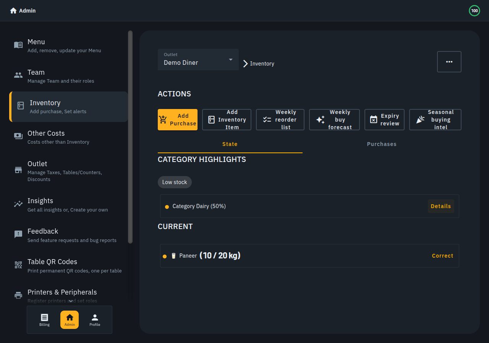Open Insights in sidebar
The height and width of the screenshot is (343, 489).
click(69, 205)
